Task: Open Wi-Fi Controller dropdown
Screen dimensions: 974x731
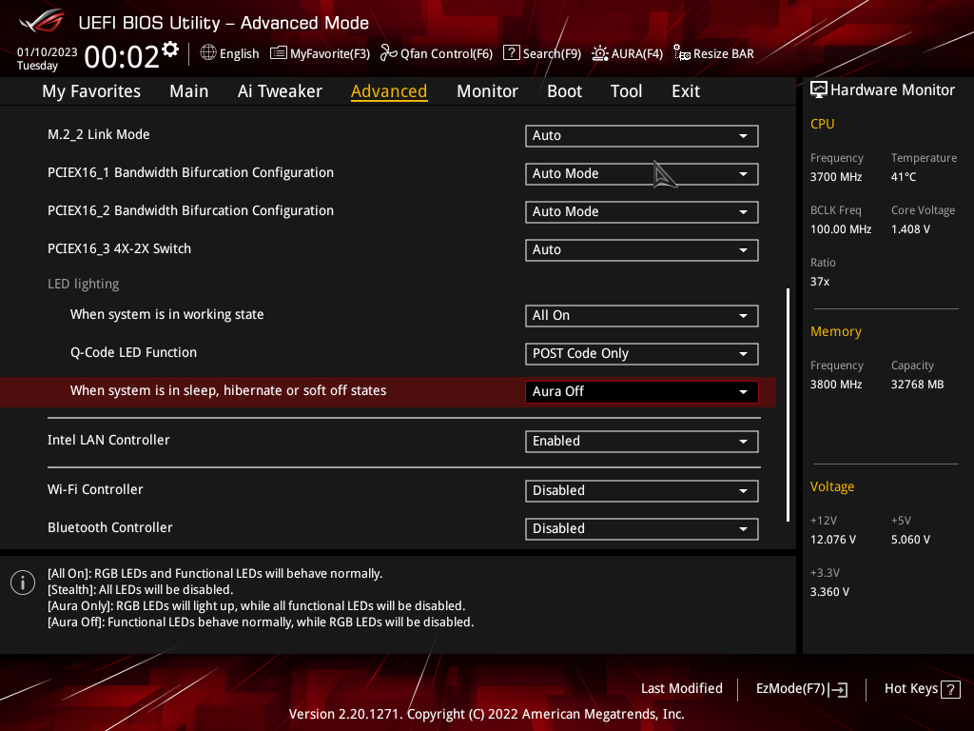Action: point(642,491)
